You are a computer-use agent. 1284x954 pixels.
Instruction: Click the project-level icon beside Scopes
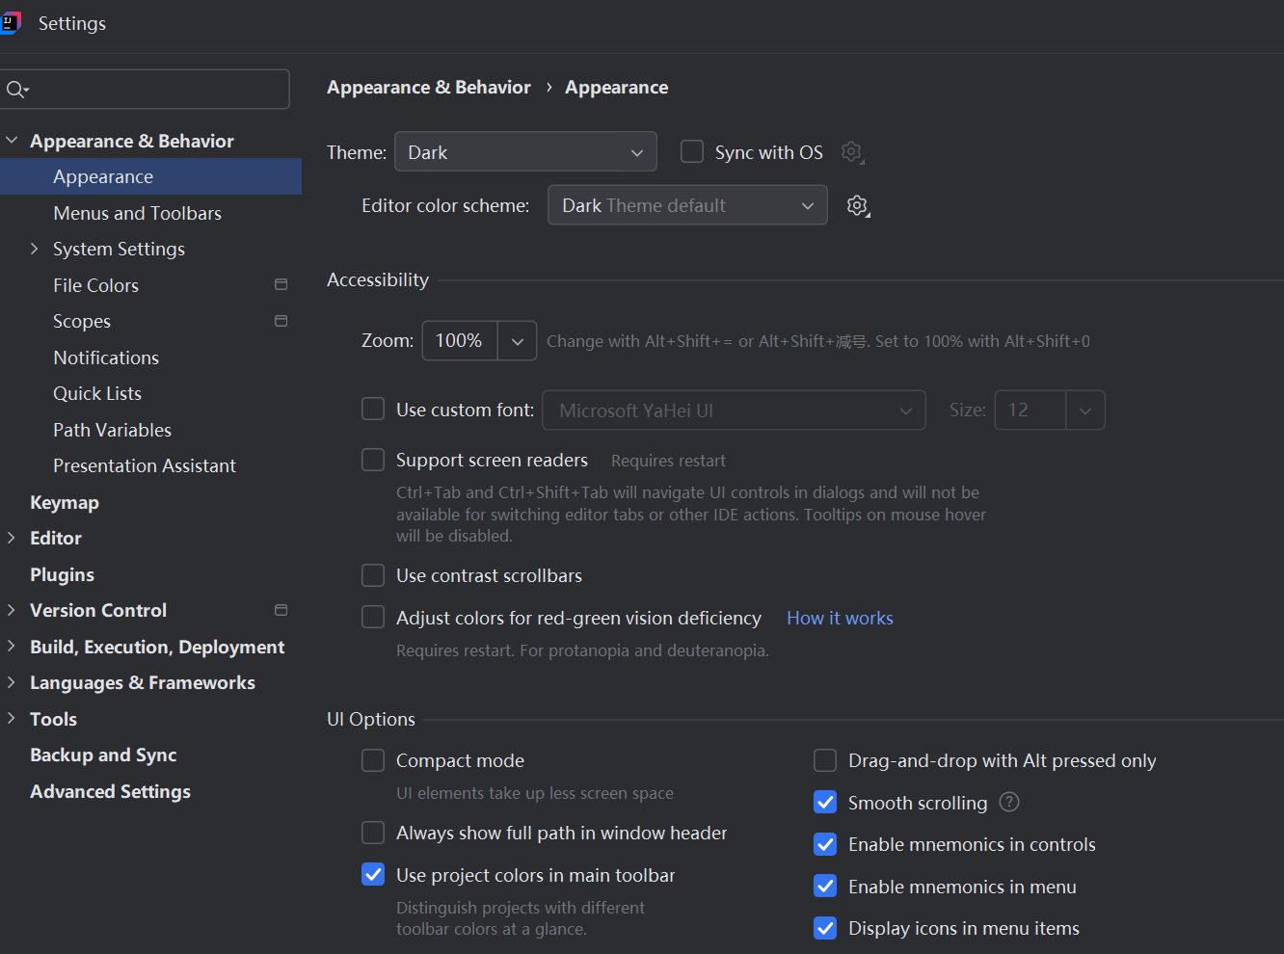point(281,321)
